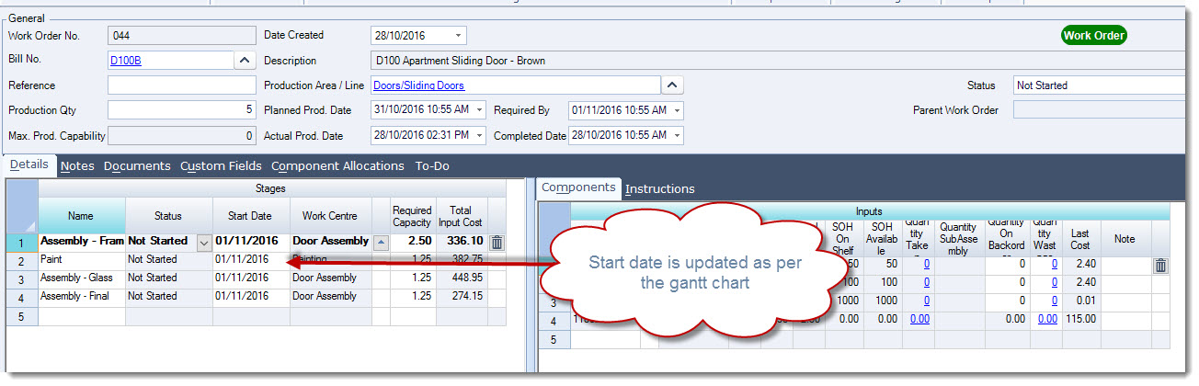Click the Max. Prod. Capability field
Screen dimensions: 1199x386
point(181,136)
